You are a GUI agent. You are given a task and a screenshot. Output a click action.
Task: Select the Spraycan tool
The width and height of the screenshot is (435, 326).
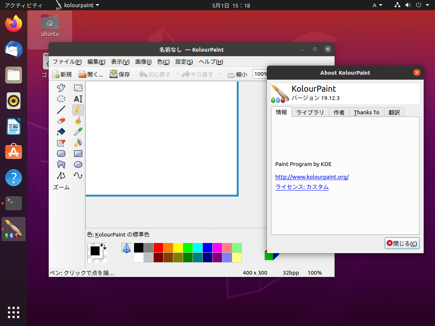78,143
